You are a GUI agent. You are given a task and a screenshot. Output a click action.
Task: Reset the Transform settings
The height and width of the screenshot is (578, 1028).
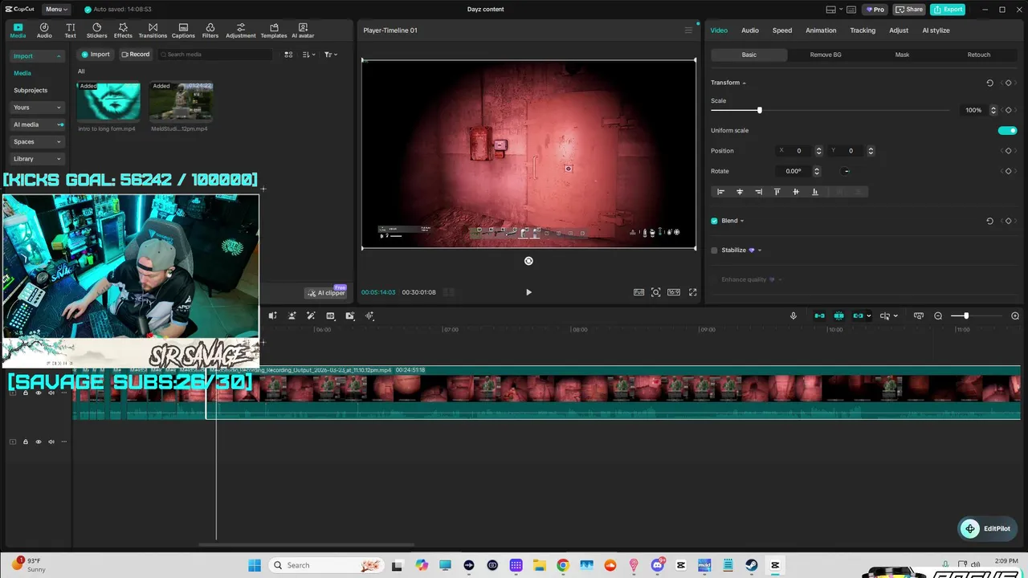989,83
